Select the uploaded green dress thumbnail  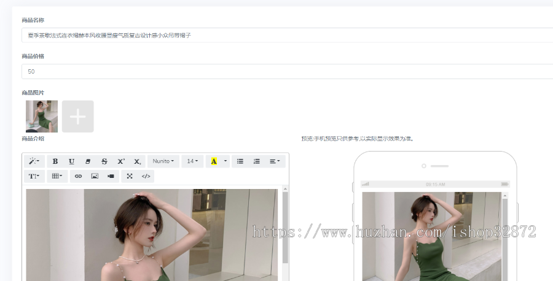pos(42,117)
